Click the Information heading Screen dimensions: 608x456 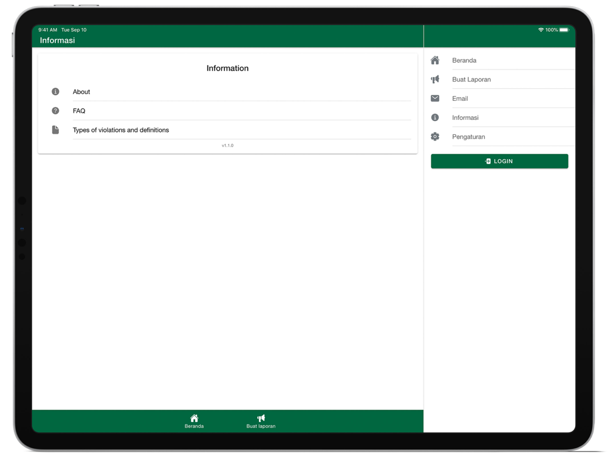tap(227, 68)
